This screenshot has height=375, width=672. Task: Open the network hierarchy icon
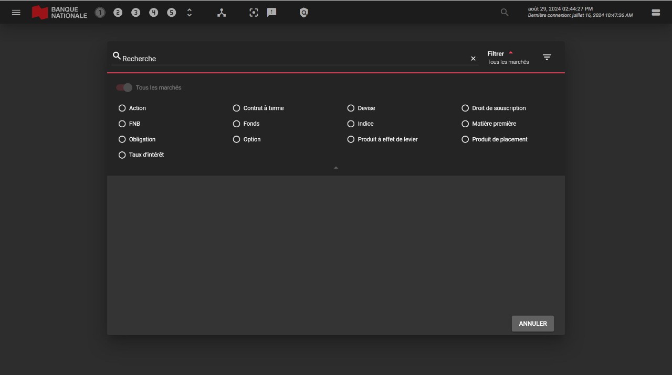click(x=222, y=13)
